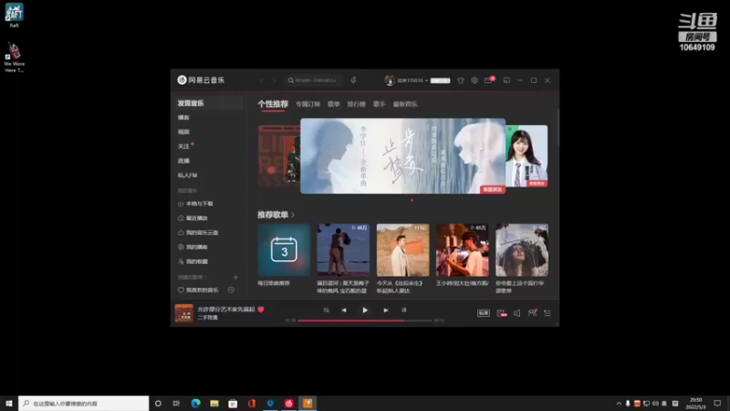Switch to mini mode icon

(x=506, y=80)
